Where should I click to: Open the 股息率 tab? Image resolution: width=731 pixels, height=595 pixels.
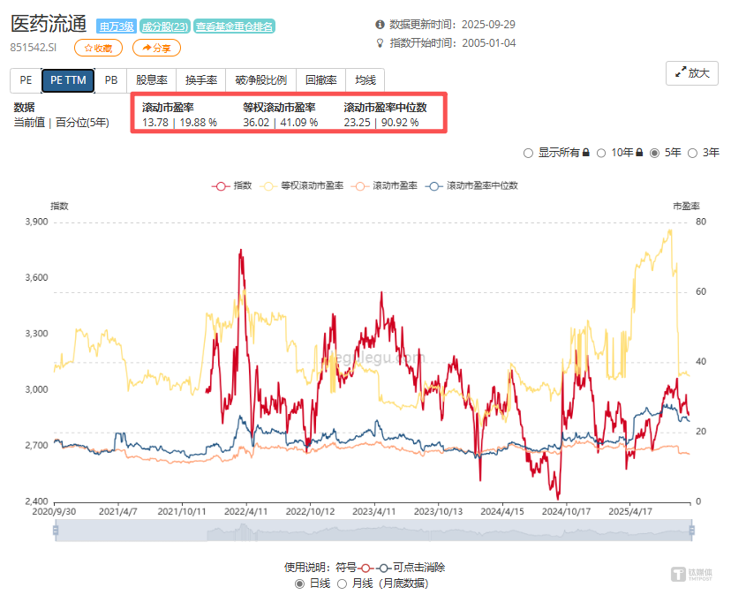pos(150,79)
